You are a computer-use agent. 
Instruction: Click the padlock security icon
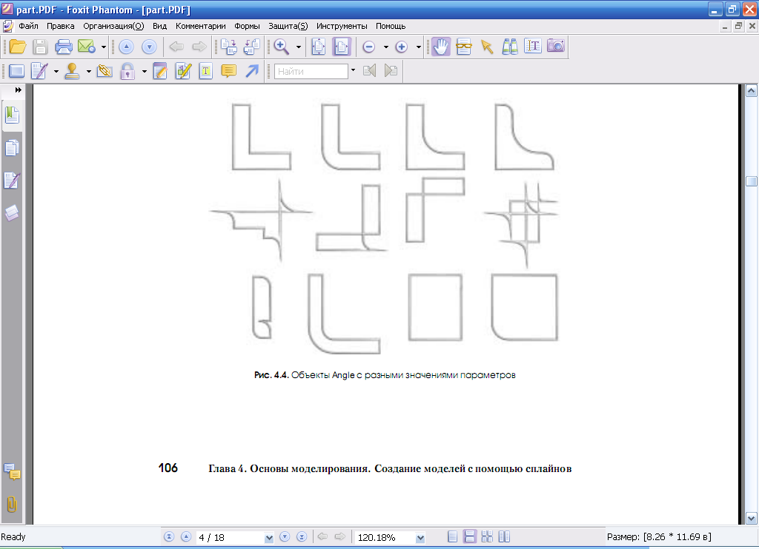pos(127,72)
